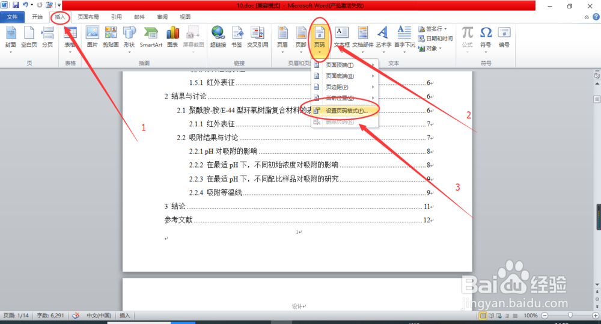
Task: Click the 字数: 6,291 word count
Action: (50, 316)
